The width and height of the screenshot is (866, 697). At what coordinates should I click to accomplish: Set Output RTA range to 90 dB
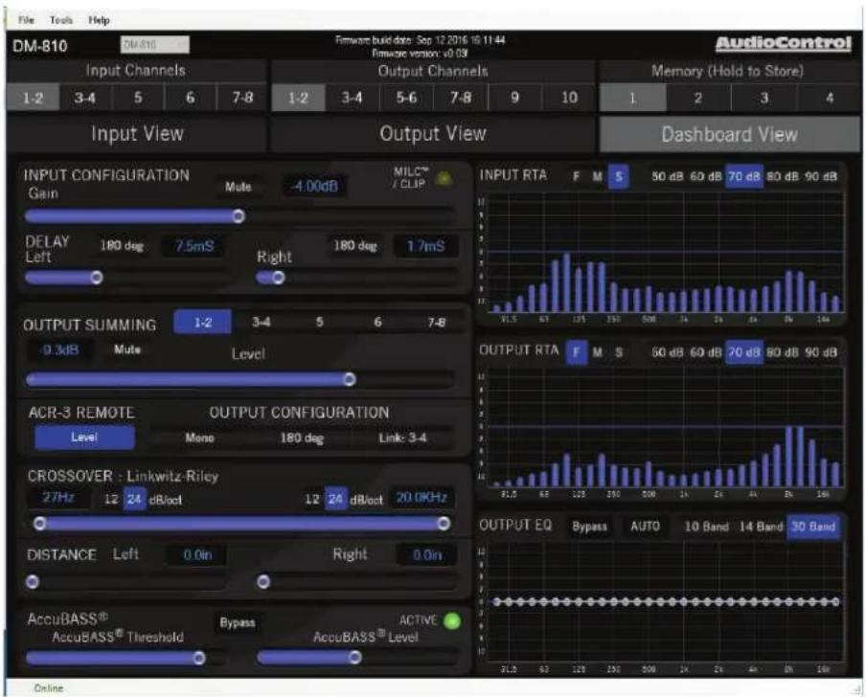coord(821,352)
